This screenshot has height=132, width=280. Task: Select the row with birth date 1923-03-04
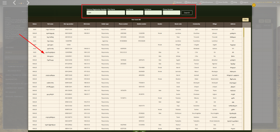pyautogui.click(x=135, y=56)
